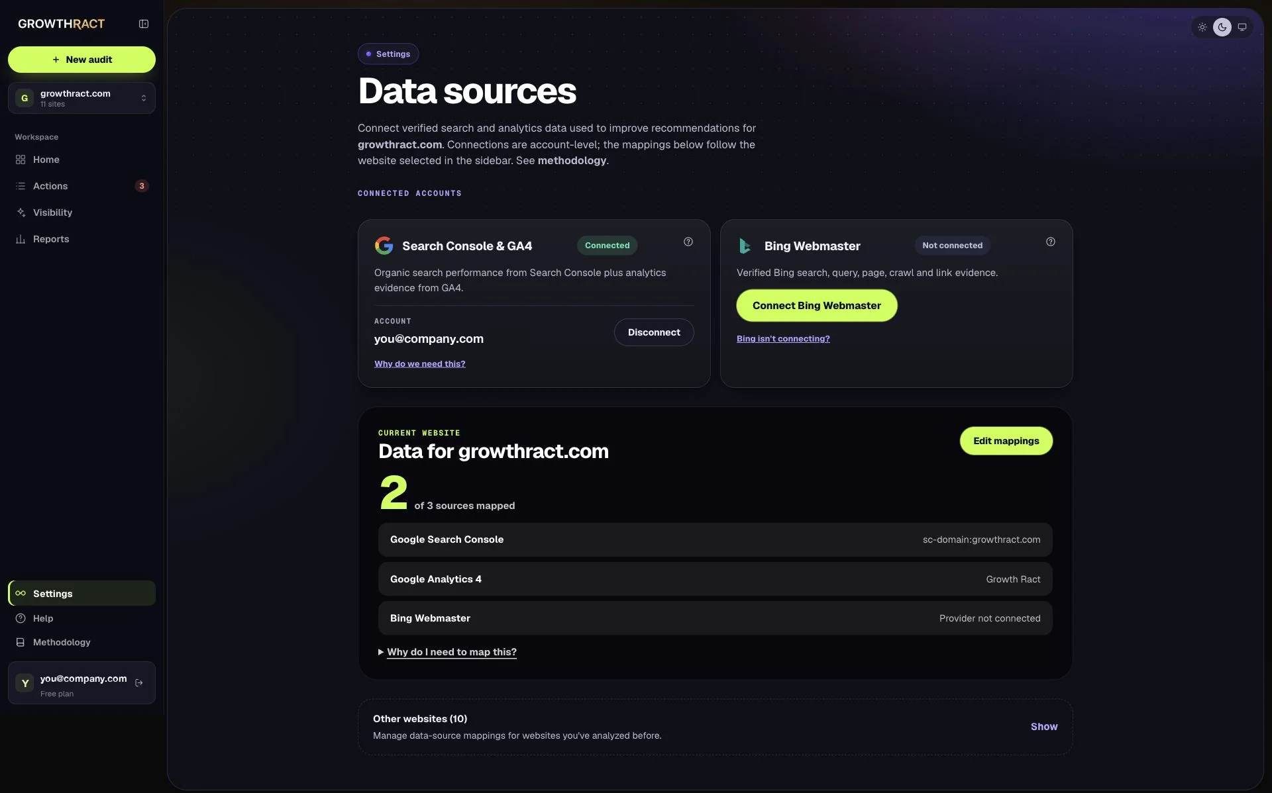
Task: Open Visibility in sidebar
Action: coord(81,212)
